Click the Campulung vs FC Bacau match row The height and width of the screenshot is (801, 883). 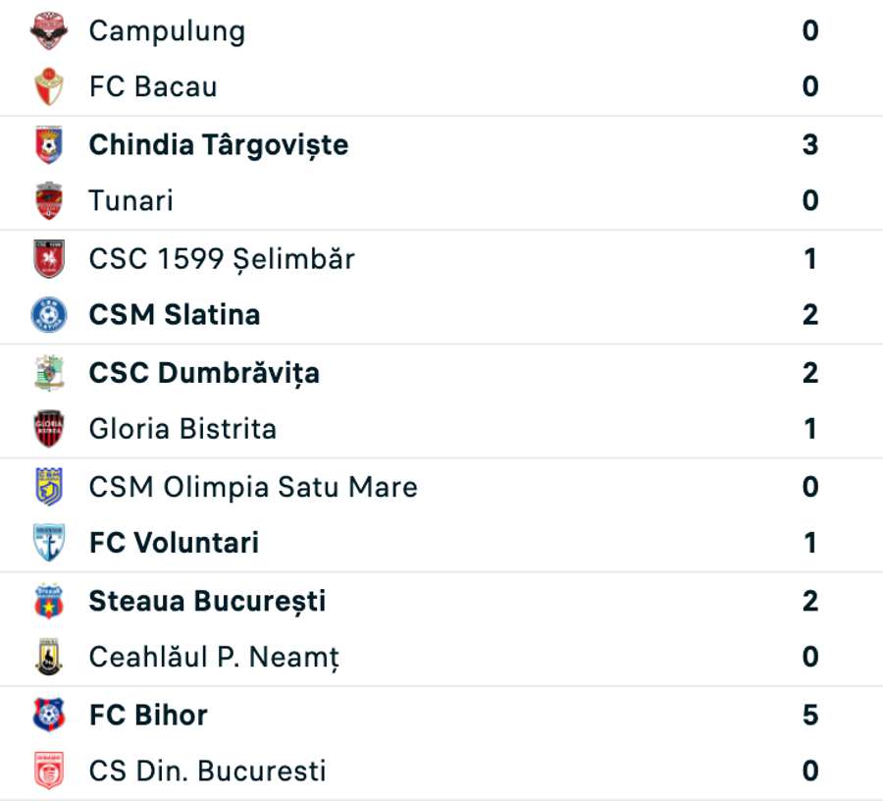point(441,58)
